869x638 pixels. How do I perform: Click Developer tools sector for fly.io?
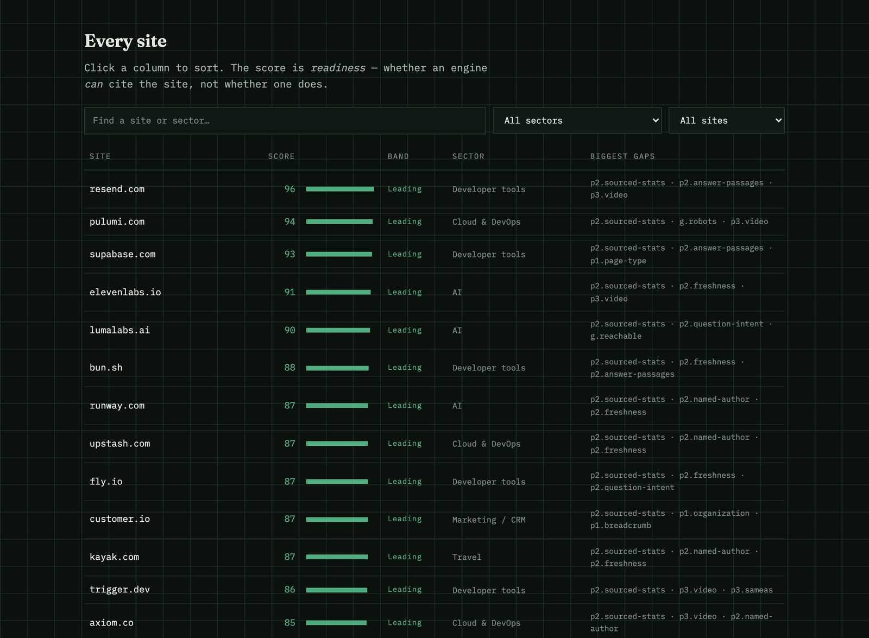[x=489, y=482]
